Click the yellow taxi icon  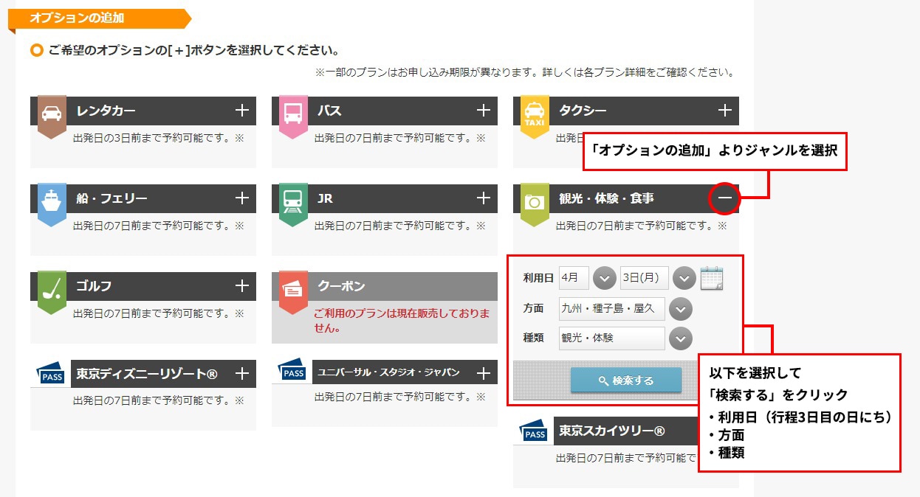tap(534, 114)
